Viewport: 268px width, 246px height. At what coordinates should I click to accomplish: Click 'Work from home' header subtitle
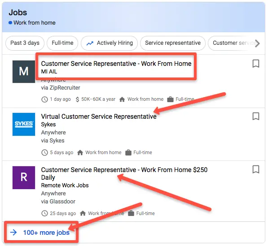pos(35,23)
